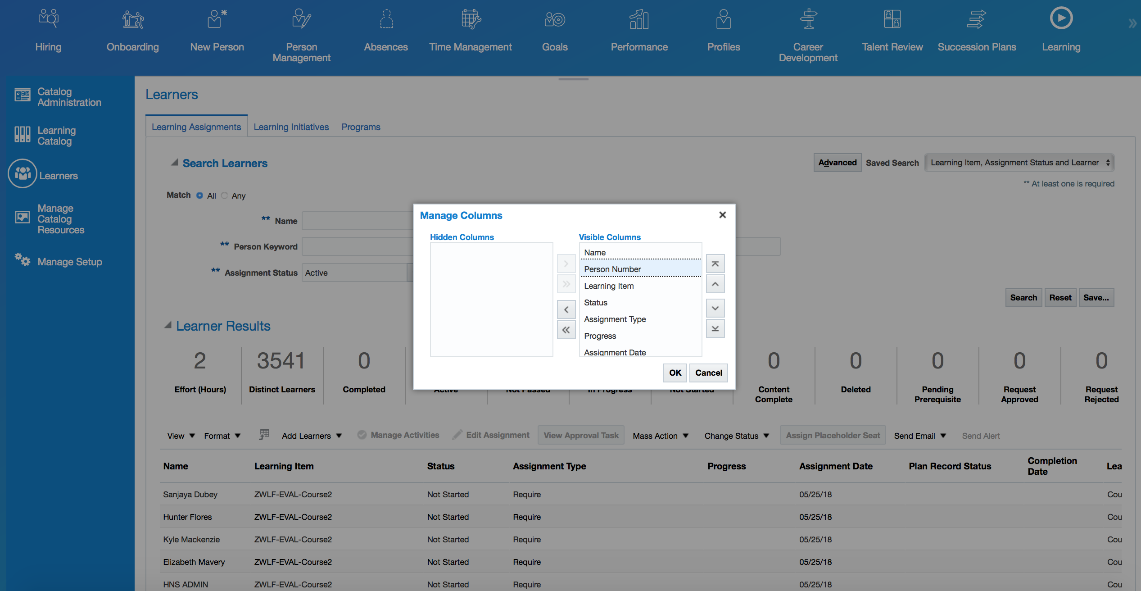
Task: Click the Learning play icon
Action: [x=1061, y=19]
